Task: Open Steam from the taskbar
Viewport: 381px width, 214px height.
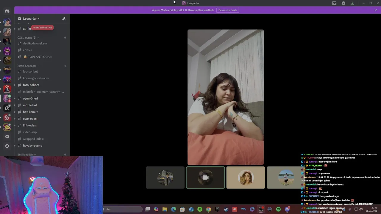Action: [x=226, y=209]
